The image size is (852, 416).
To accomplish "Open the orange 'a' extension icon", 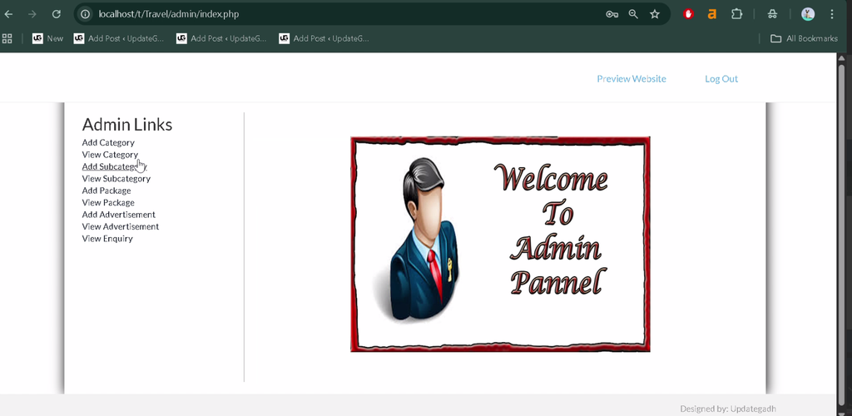I will (x=712, y=14).
